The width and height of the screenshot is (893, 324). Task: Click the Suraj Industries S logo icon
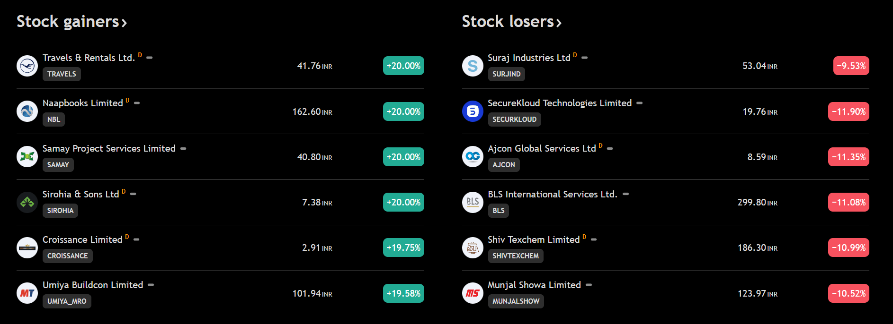coord(472,66)
